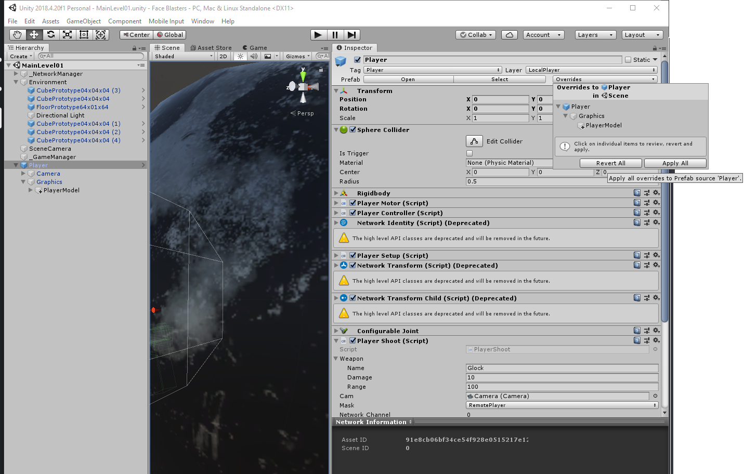
Task: Click the prefab Open button
Action: point(408,80)
